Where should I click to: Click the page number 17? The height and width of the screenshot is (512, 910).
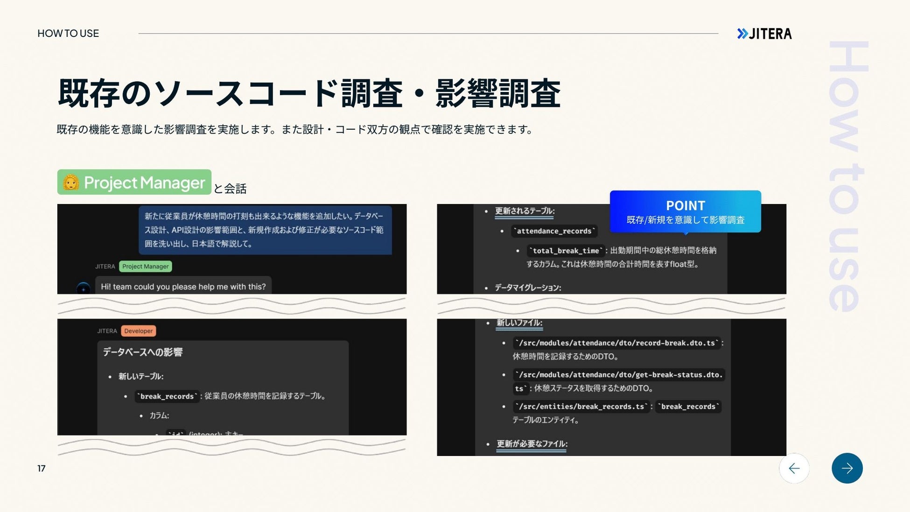[42, 468]
